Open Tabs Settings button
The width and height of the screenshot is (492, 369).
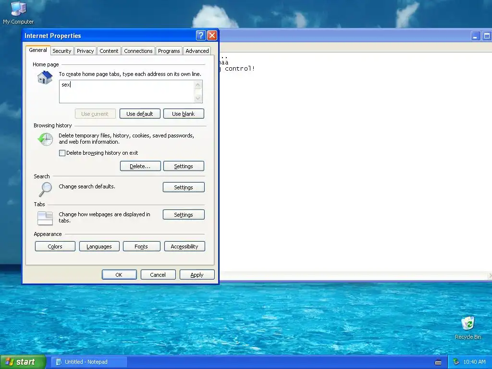(x=184, y=215)
